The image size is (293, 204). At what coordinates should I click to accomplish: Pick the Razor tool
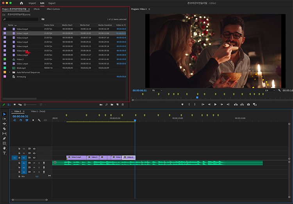pyautogui.click(x=4, y=129)
